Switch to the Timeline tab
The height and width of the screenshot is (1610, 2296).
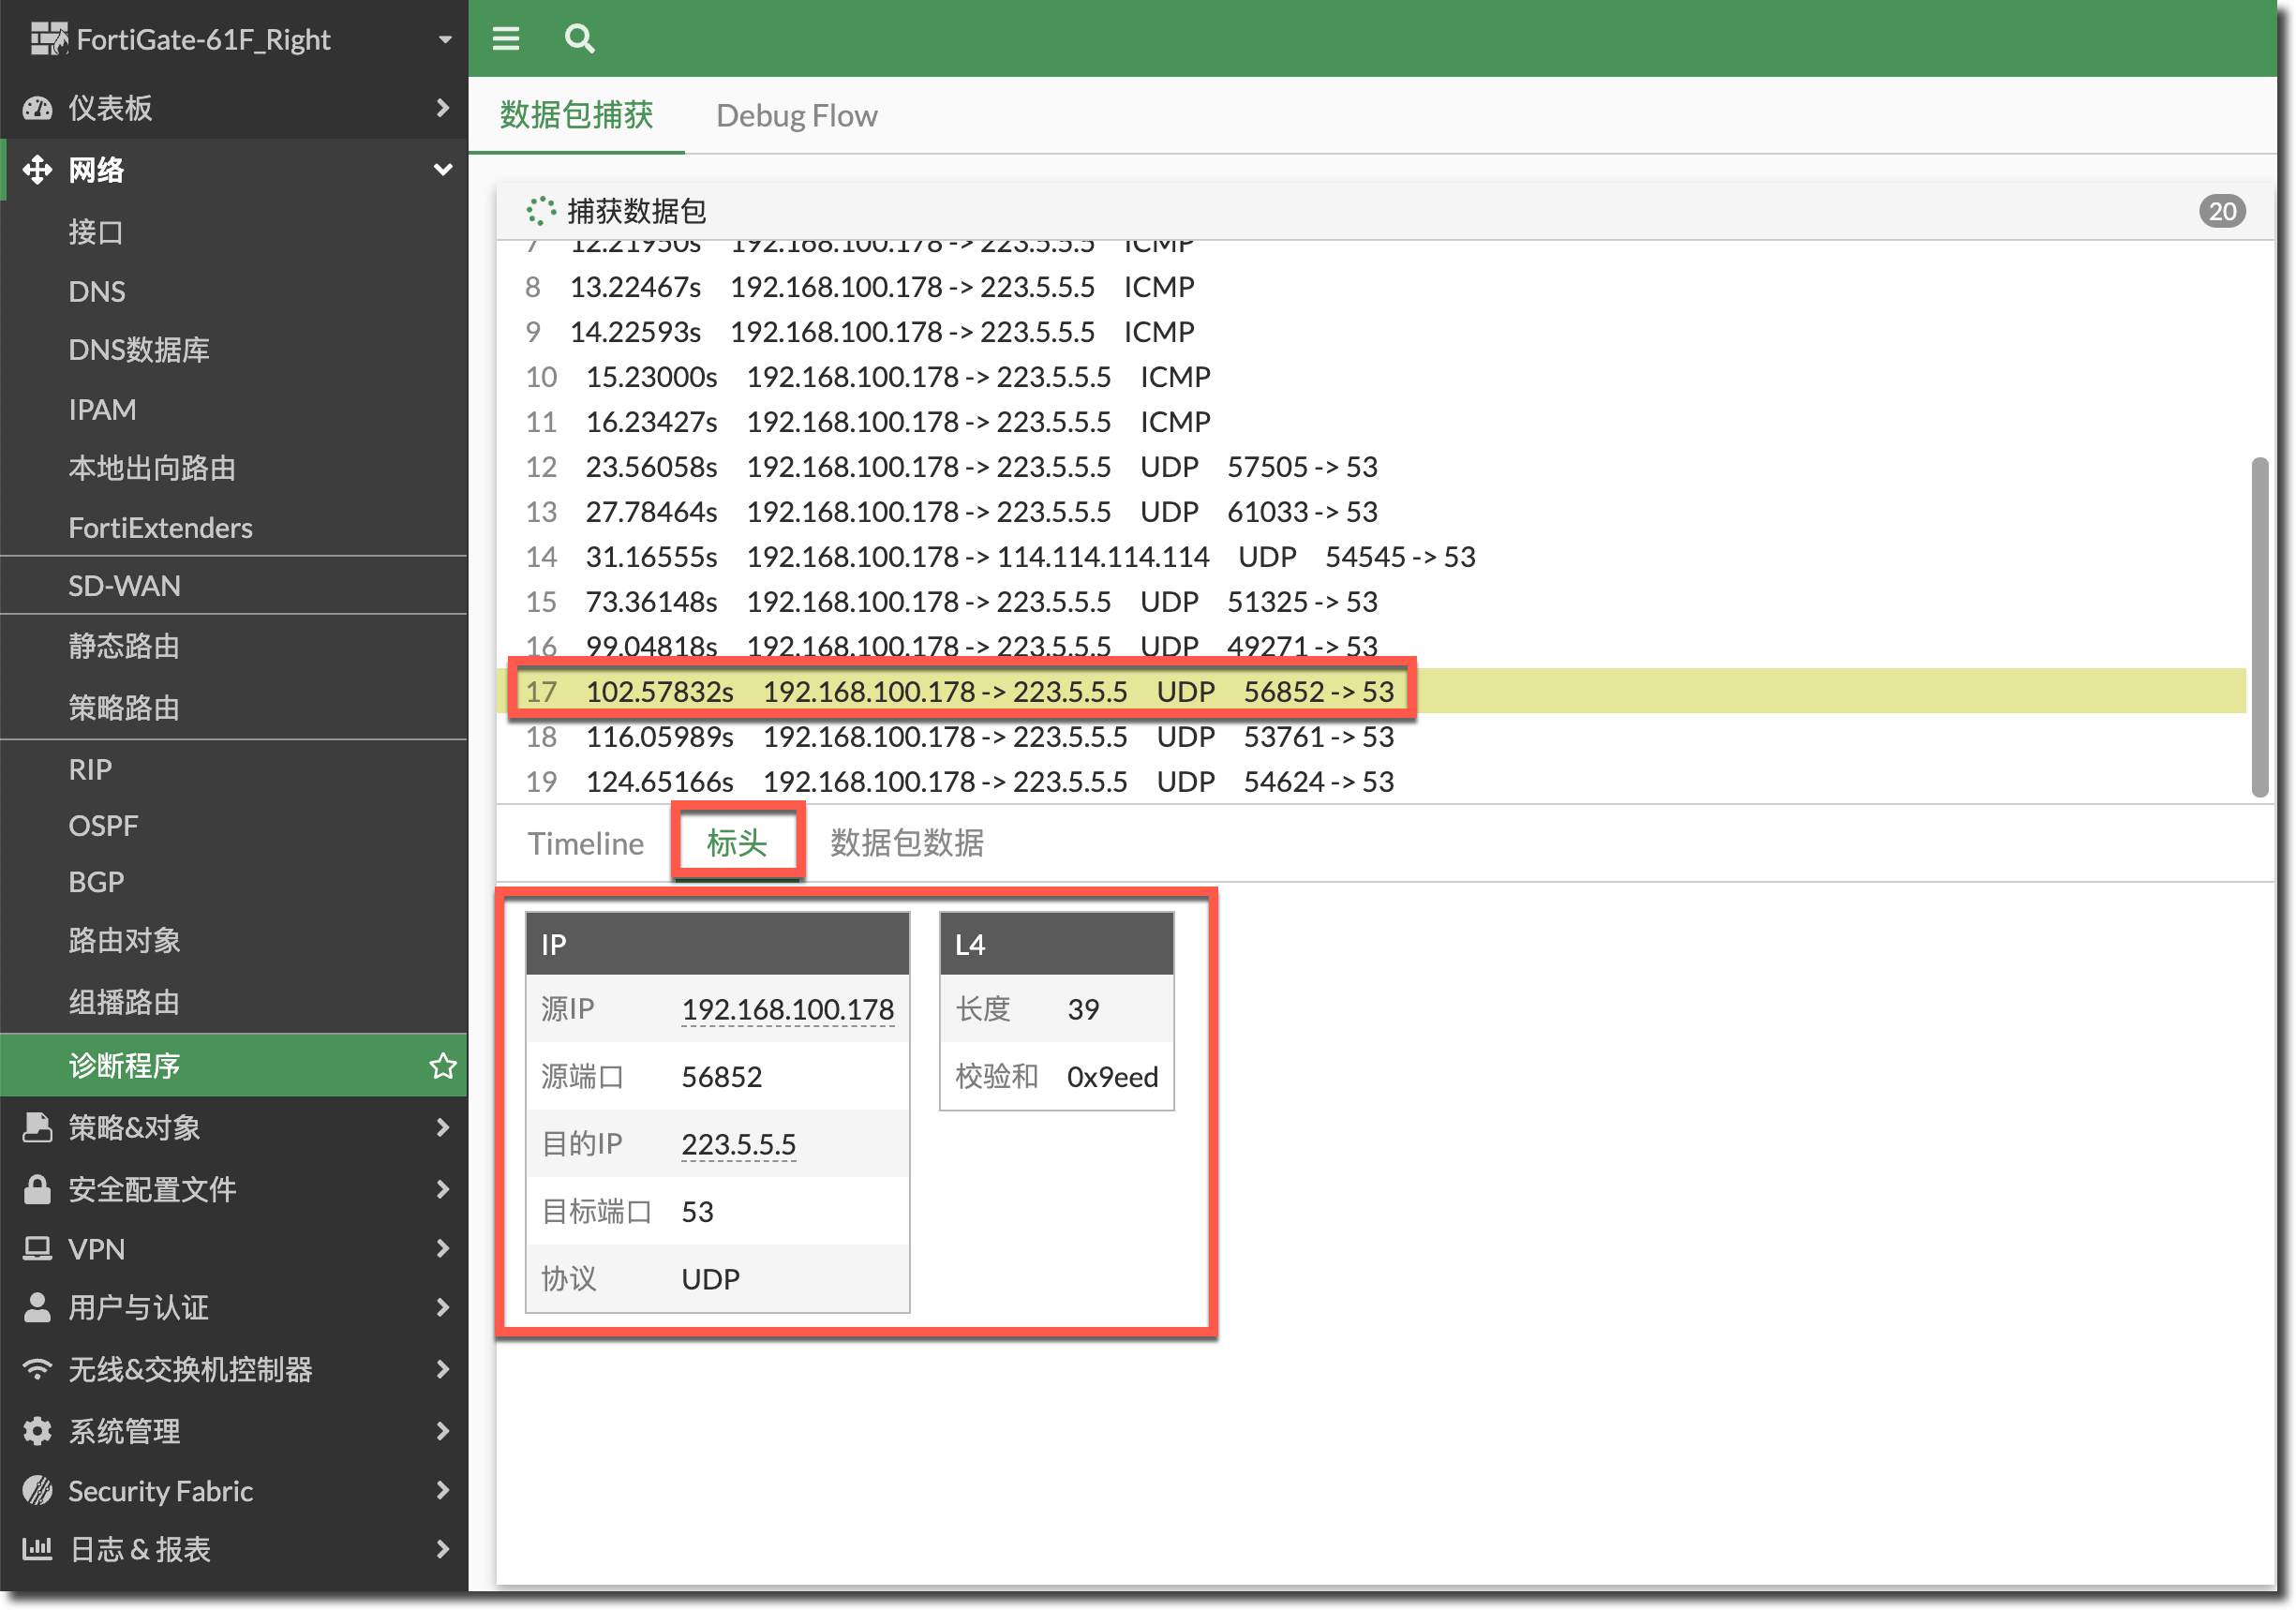[585, 843]
